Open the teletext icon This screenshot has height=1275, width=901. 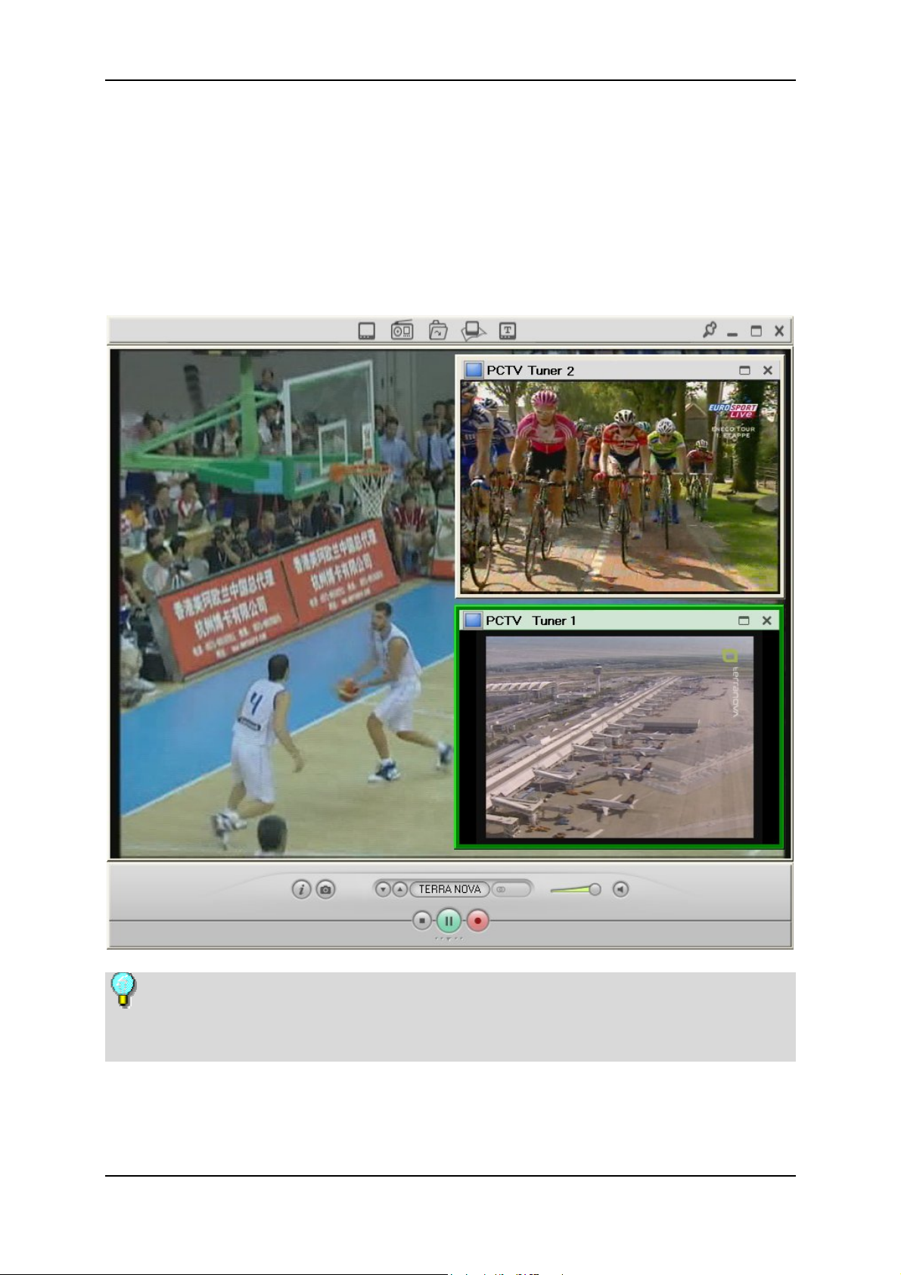pos(508,331)
